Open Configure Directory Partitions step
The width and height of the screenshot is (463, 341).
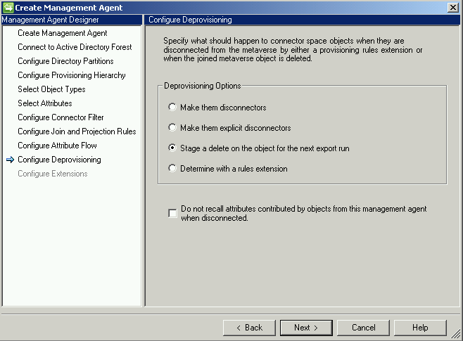click(65, 61)
